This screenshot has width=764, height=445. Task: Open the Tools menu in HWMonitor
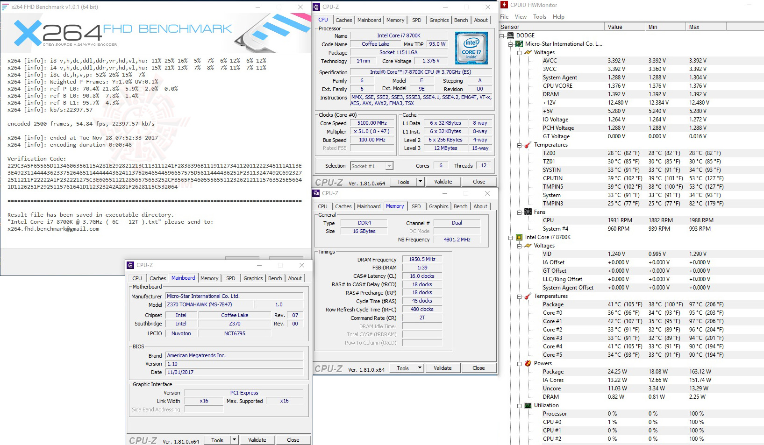point(540,17)
